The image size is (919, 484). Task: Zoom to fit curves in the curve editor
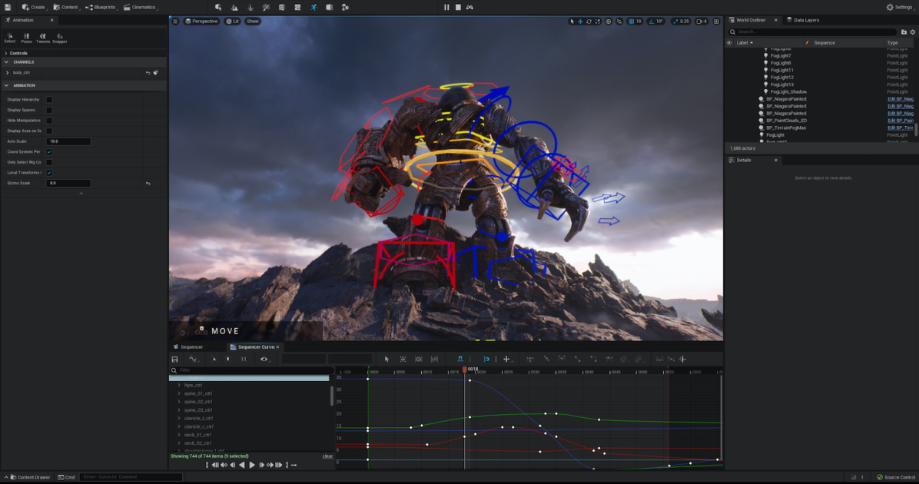tap(403, 359)
